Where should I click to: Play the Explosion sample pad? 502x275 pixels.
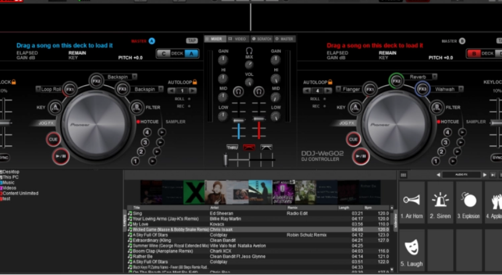coord(469,202)
